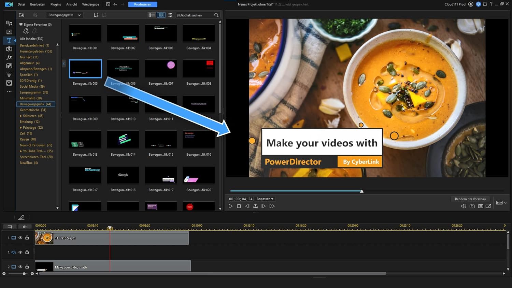Click the library search magnifier icon
The image size is (512, 288).
(x=216, y=15)
